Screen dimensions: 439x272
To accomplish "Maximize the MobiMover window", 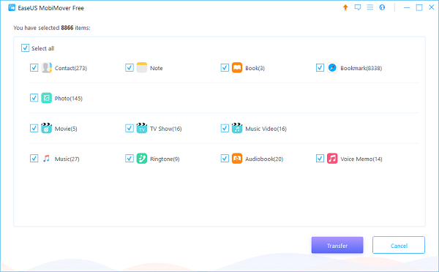I will (x=419, y=7).
